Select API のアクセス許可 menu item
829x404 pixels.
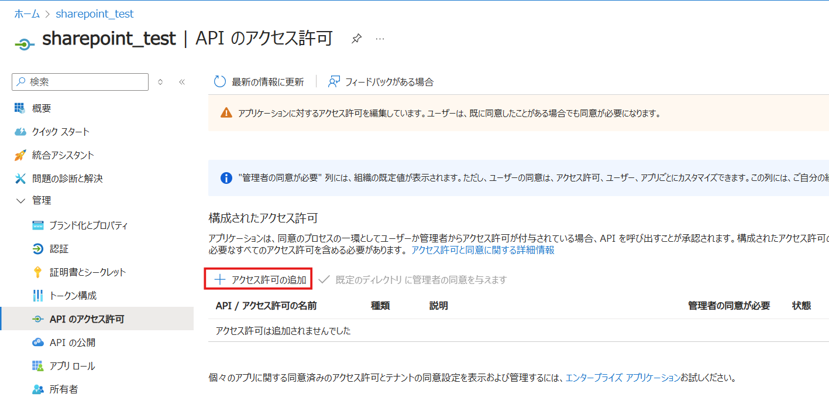(87, 319)
